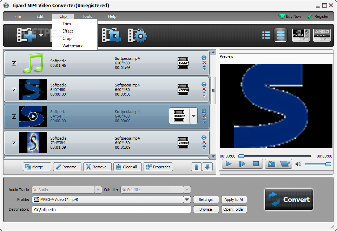This screenshot has height=231, width=337.
Task: Play the preview video
Action: point(228,164)
